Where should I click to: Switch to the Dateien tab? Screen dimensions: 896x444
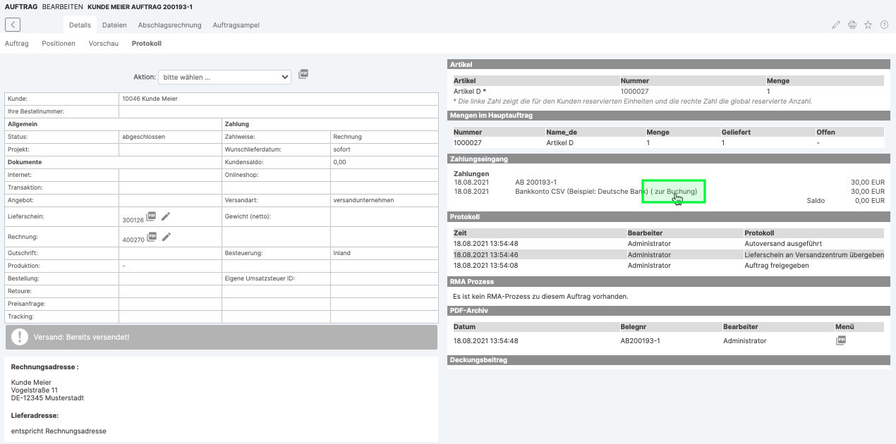(114, 25)
